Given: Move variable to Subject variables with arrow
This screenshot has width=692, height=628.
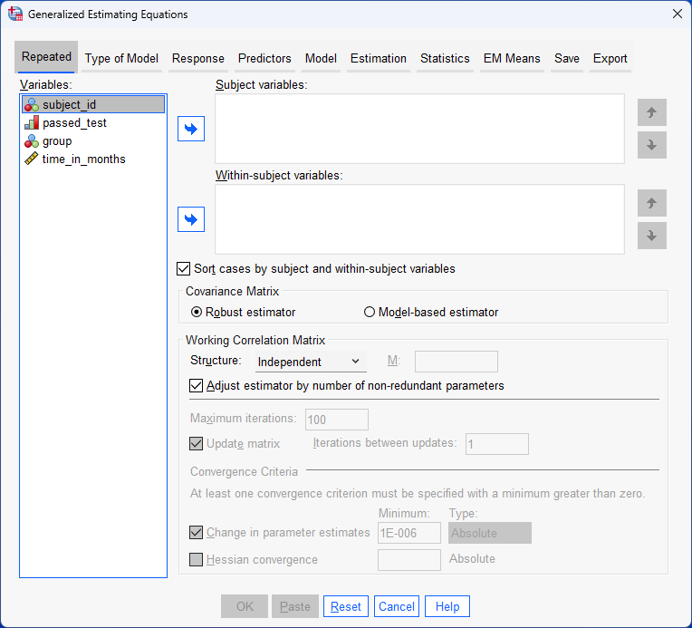Looking at the screenshot, I should pyautogui.click(x=191, y=129).
